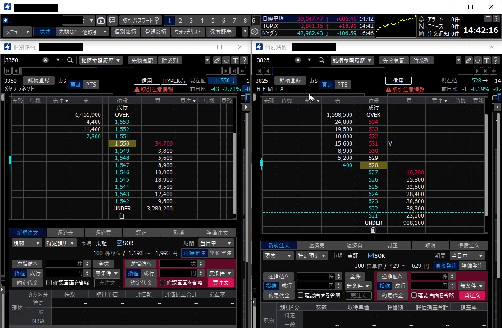
Task: Refresh the 3350 メタプラネット window
Action: pyautogui.click(x=226, y=60)
